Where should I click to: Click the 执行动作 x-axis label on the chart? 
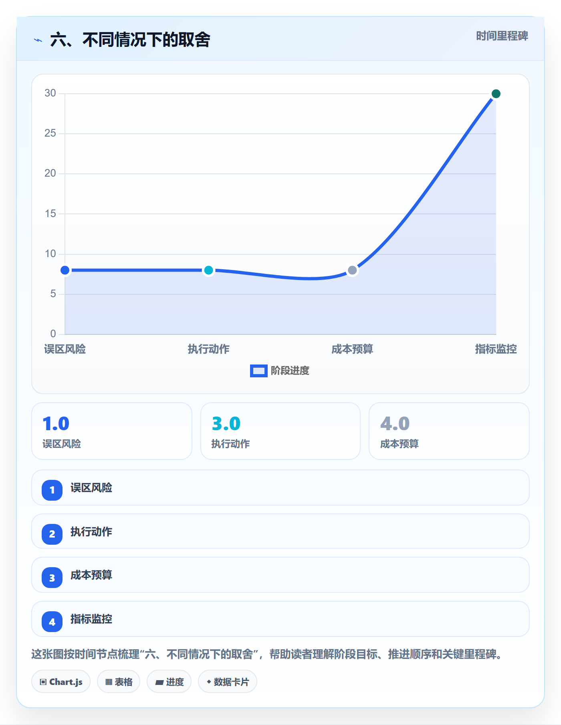[208, 349]
